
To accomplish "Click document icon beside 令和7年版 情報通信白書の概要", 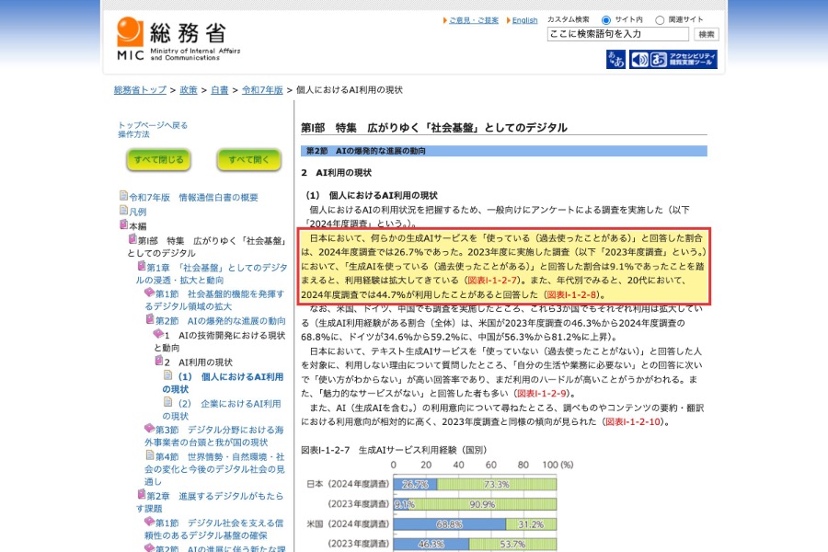I will click(123, 196).
